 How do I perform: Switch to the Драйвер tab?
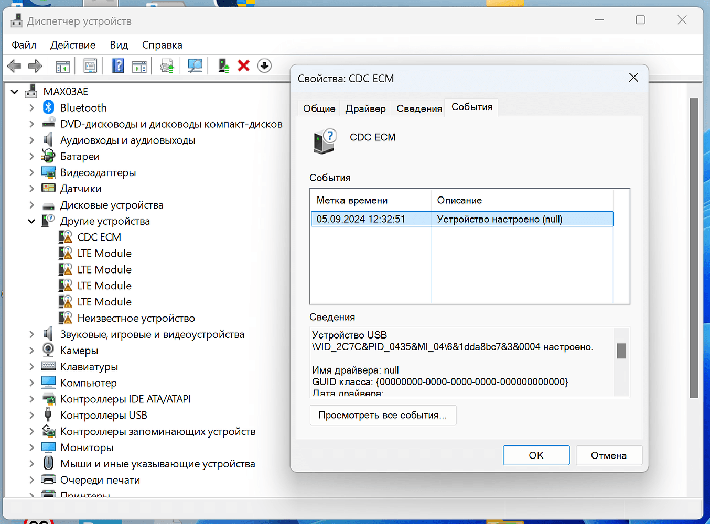click(x=365, y=108)
